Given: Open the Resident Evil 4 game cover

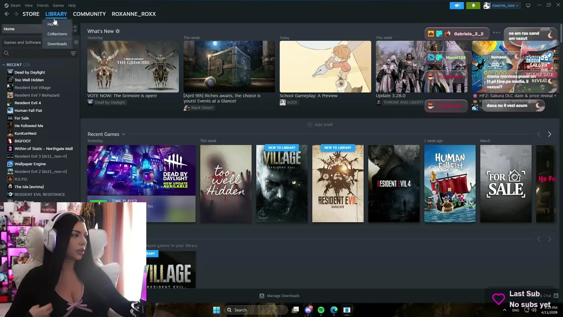Looking at the screenshot, I should [394, 184].
